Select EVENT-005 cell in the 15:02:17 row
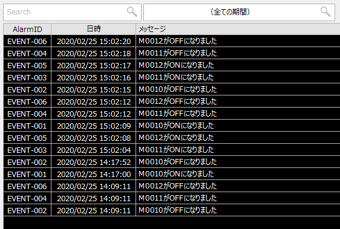The height and width of the screenshot is (229, 340). click(x=27, y=65)
